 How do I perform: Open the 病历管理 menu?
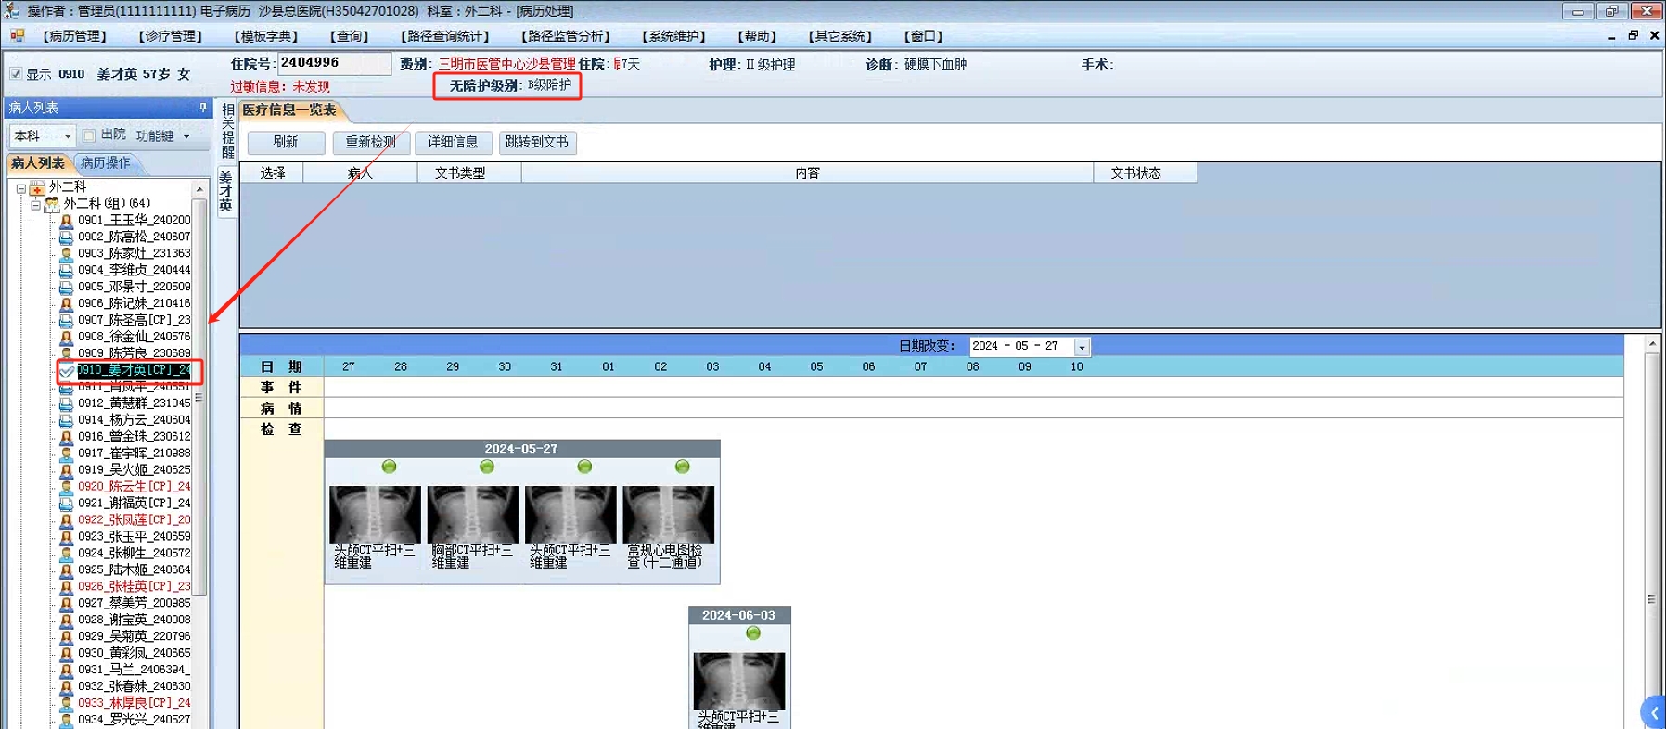click(x=75, y=36)
